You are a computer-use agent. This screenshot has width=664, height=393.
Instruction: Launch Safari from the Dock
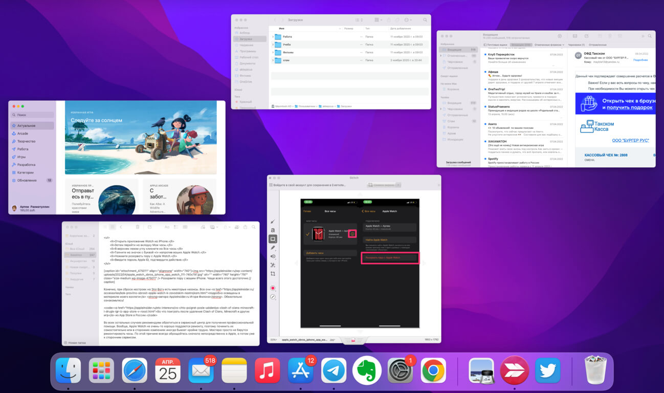pyautogui.click(x=135, y=370)
